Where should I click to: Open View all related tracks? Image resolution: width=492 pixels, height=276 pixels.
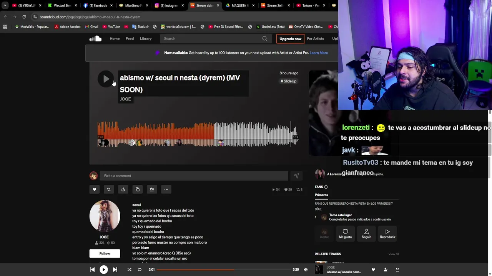click(x=393, y=254)
